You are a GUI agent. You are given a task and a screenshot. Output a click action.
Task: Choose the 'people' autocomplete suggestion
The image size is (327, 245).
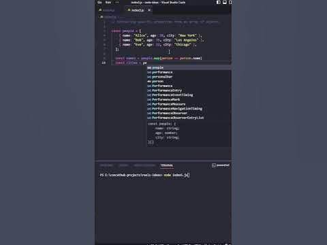tap(189, 67)
